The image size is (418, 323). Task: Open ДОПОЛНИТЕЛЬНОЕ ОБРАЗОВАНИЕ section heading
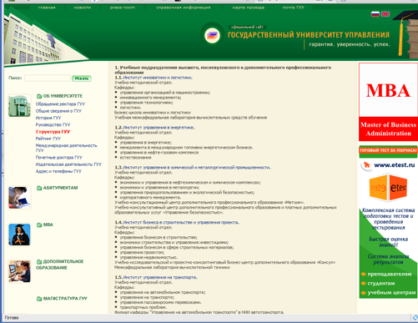point(59,265)
